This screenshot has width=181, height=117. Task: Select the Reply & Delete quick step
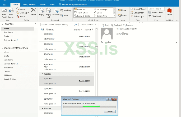point(82,16)
